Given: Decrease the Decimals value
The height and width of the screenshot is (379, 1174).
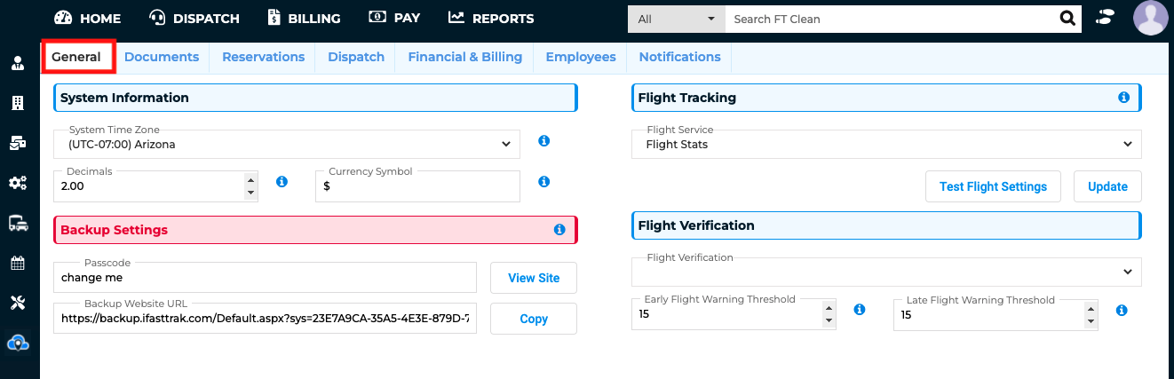Looking at the screenshot, I should coord(250,193).
